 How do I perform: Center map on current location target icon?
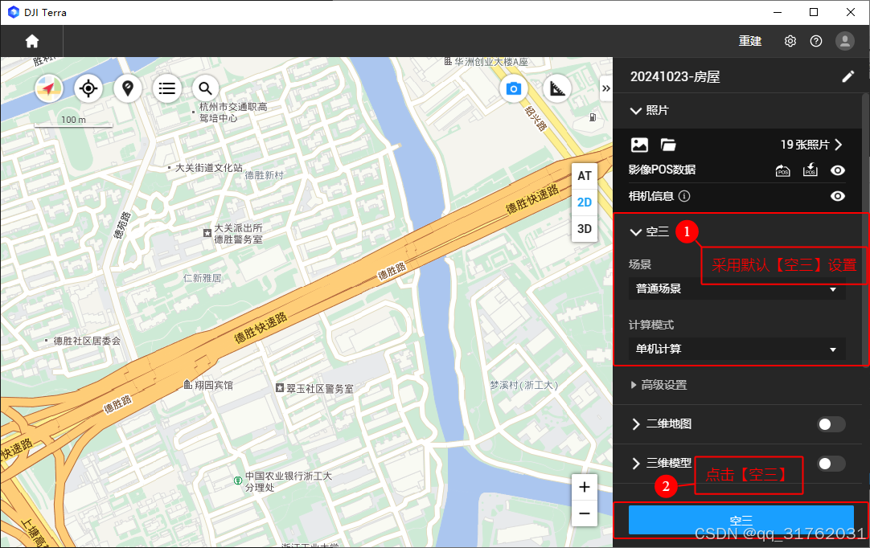88,88
